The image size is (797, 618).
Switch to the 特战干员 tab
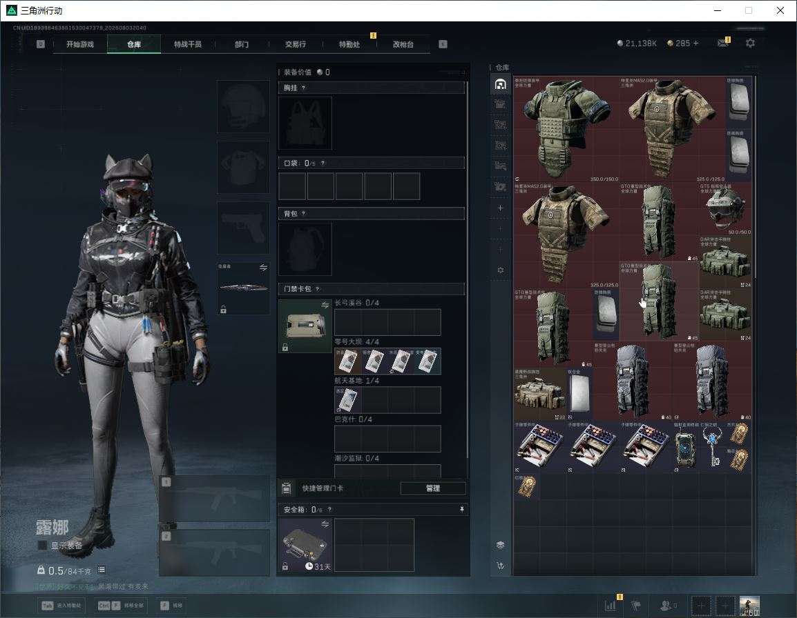tap(188, 44)
